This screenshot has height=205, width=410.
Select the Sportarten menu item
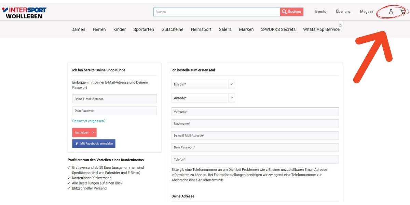(x=143, y=29)
